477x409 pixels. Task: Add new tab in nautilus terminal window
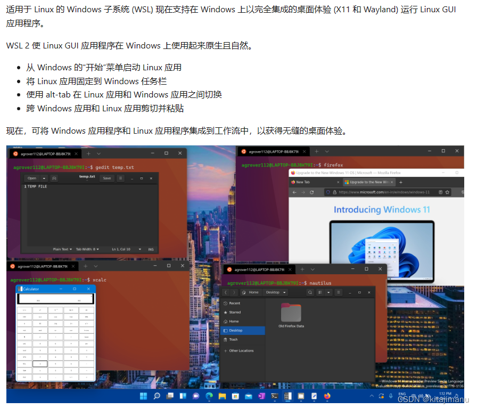(x=302, y=269)
